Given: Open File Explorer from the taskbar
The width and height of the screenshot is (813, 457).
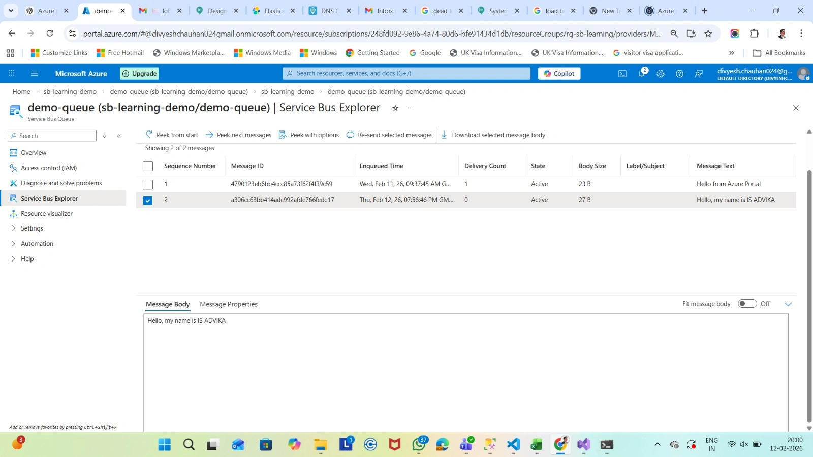Looking at the screenshot, I should (x=321, y=445).
